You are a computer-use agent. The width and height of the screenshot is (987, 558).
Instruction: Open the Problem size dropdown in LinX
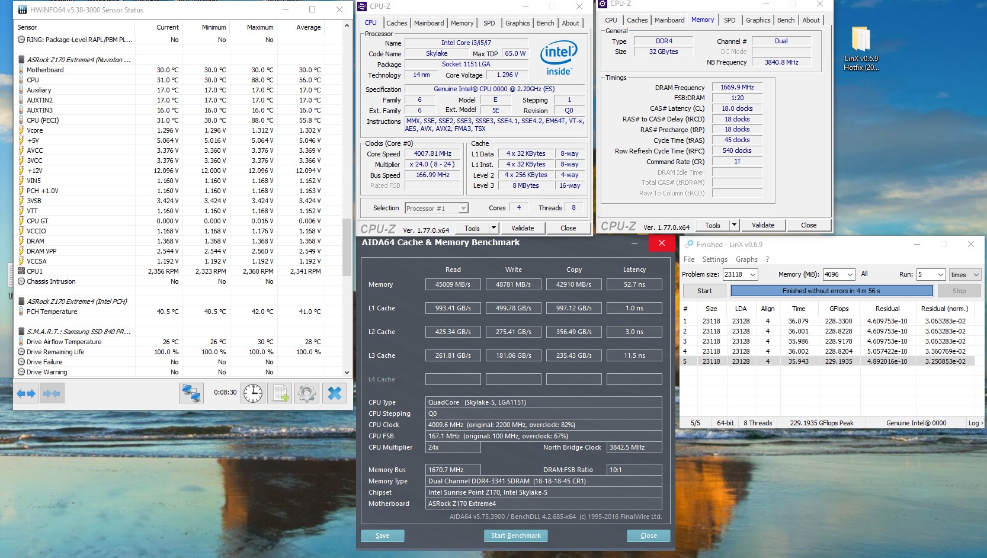click(753, 274)
